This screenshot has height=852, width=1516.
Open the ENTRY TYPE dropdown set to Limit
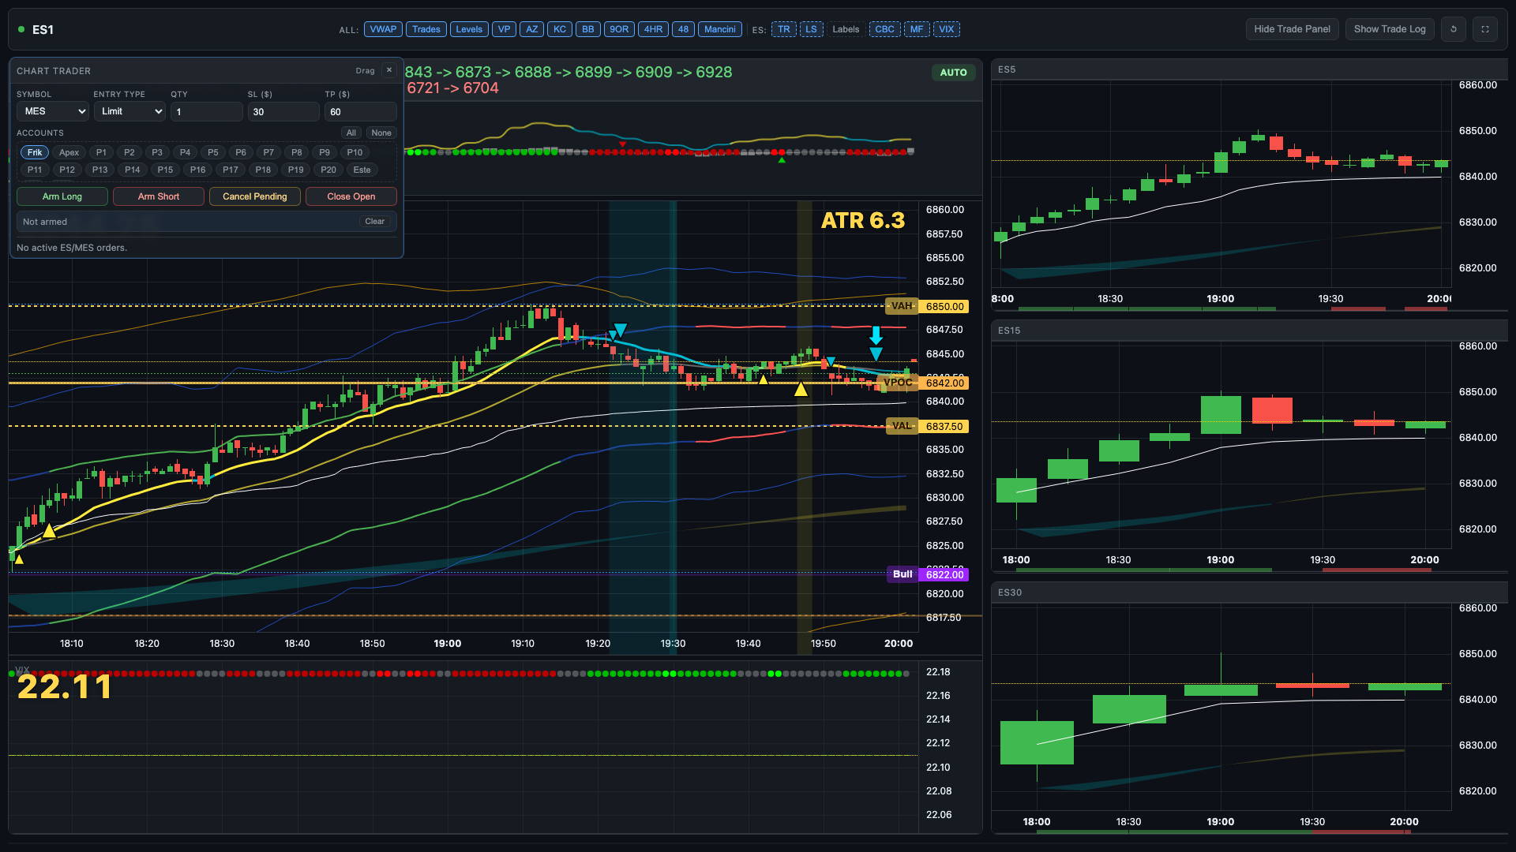pyautogui.click(x=129, y=111)
